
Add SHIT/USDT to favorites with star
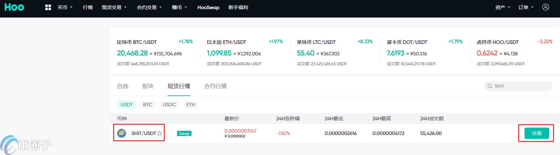pyautogui.click(x=159, y=133)
